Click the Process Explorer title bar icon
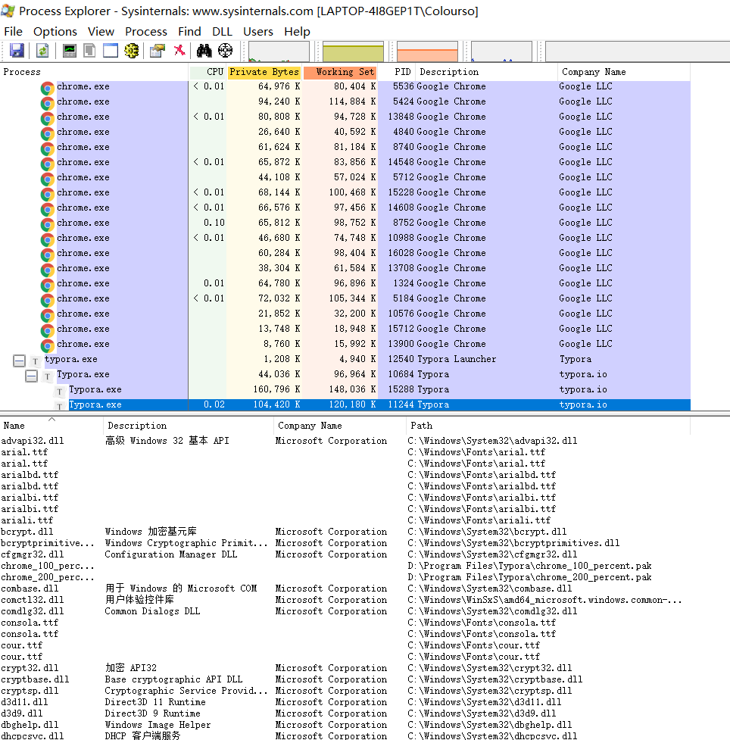 tap(8, 11)
